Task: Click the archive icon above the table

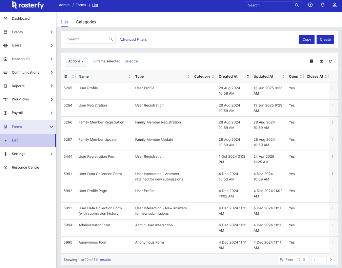Action: [x=311, y=61]
